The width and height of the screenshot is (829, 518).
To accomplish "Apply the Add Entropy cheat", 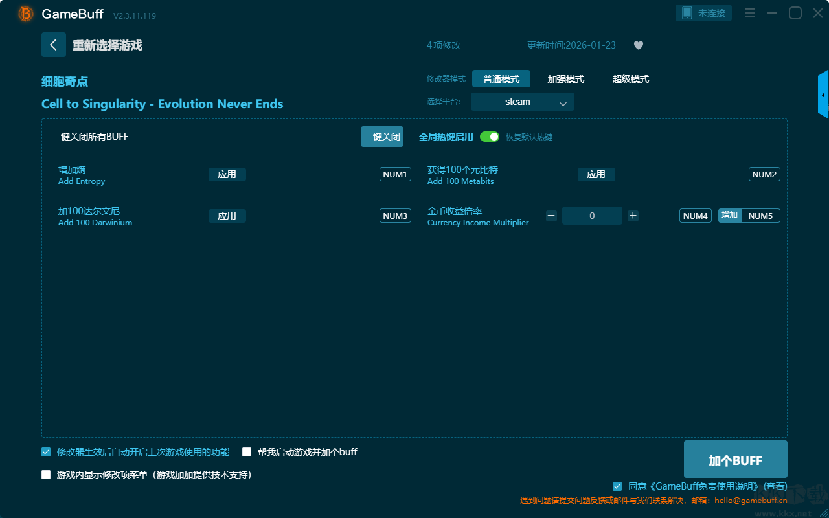I will (227, 174).
